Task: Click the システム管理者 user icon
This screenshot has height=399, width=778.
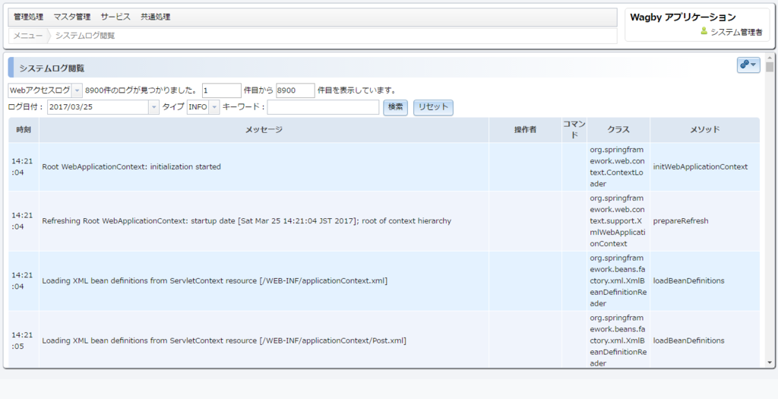Action: pyautogui.click(x=704, y=31)
